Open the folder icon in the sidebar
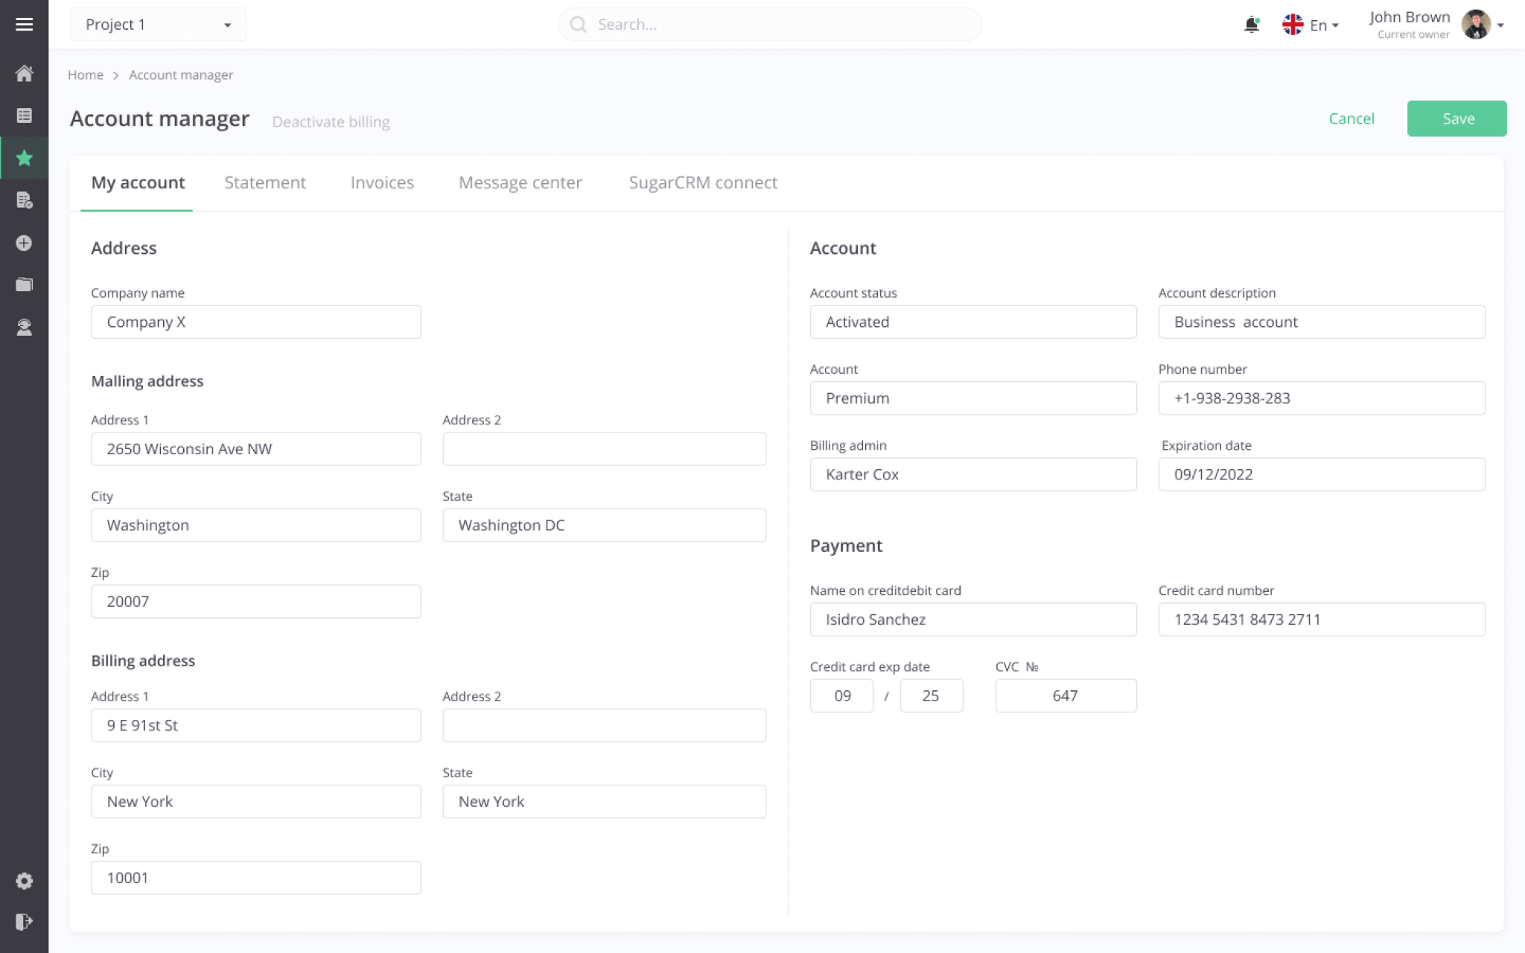The image size is (1525, 953). (x=25, y=284)
